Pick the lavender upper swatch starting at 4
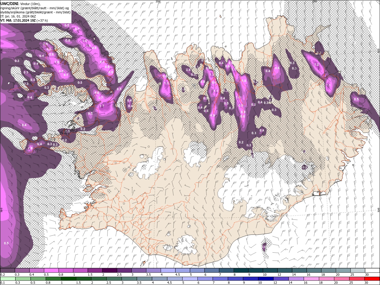The height and width of the screenshot is (285, 380). pyautogui.click(x=168, y=270)
